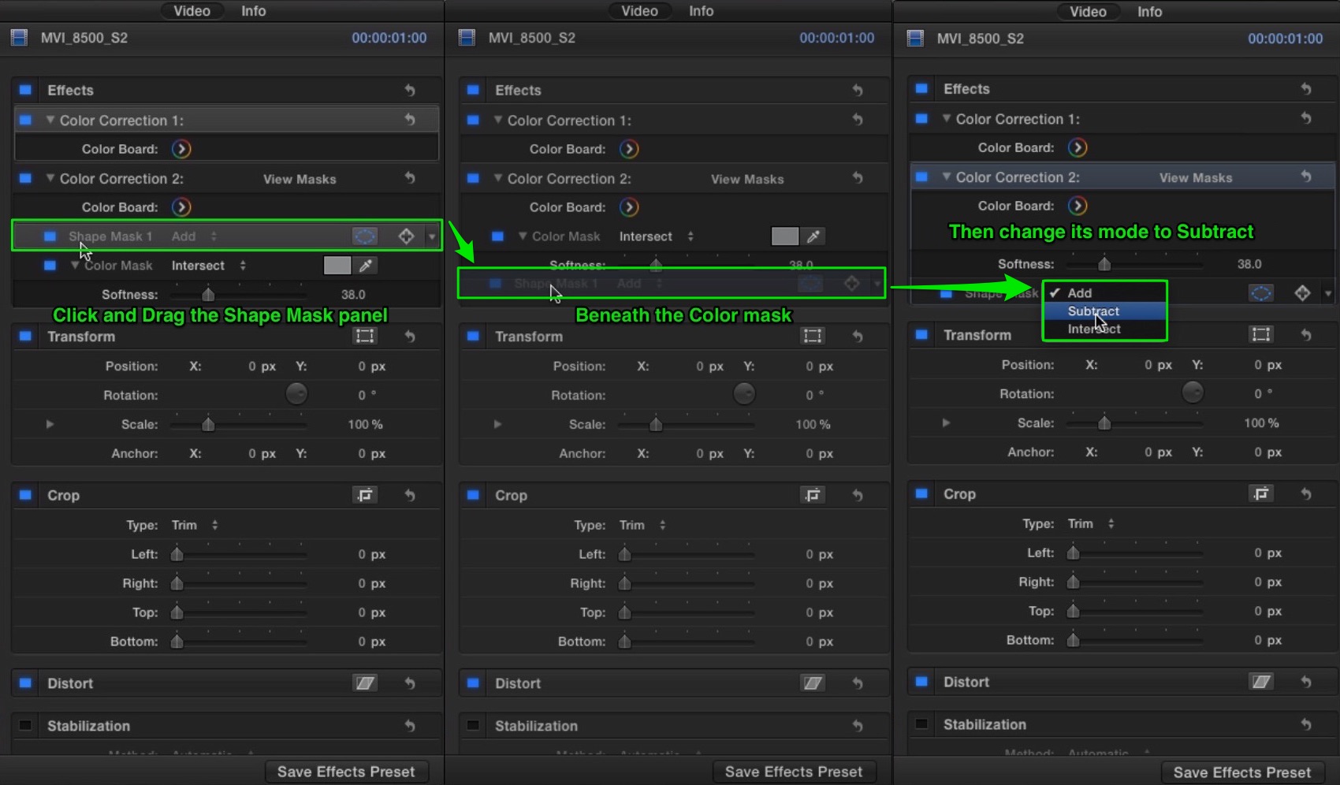Switch to Info tab in left panel
The height and width of the screenshot is (785, 1340).
253,11
